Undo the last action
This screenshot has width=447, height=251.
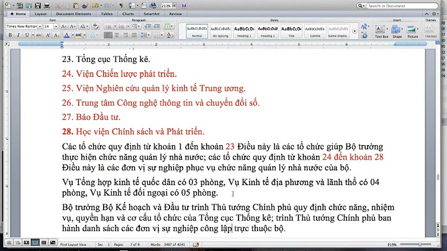95,6
